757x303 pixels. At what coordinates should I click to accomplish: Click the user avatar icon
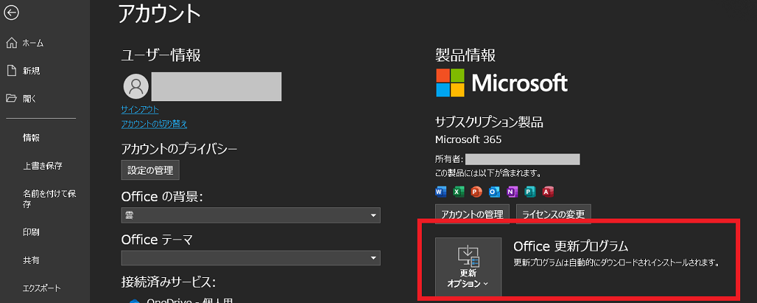[x=136, y=87]
